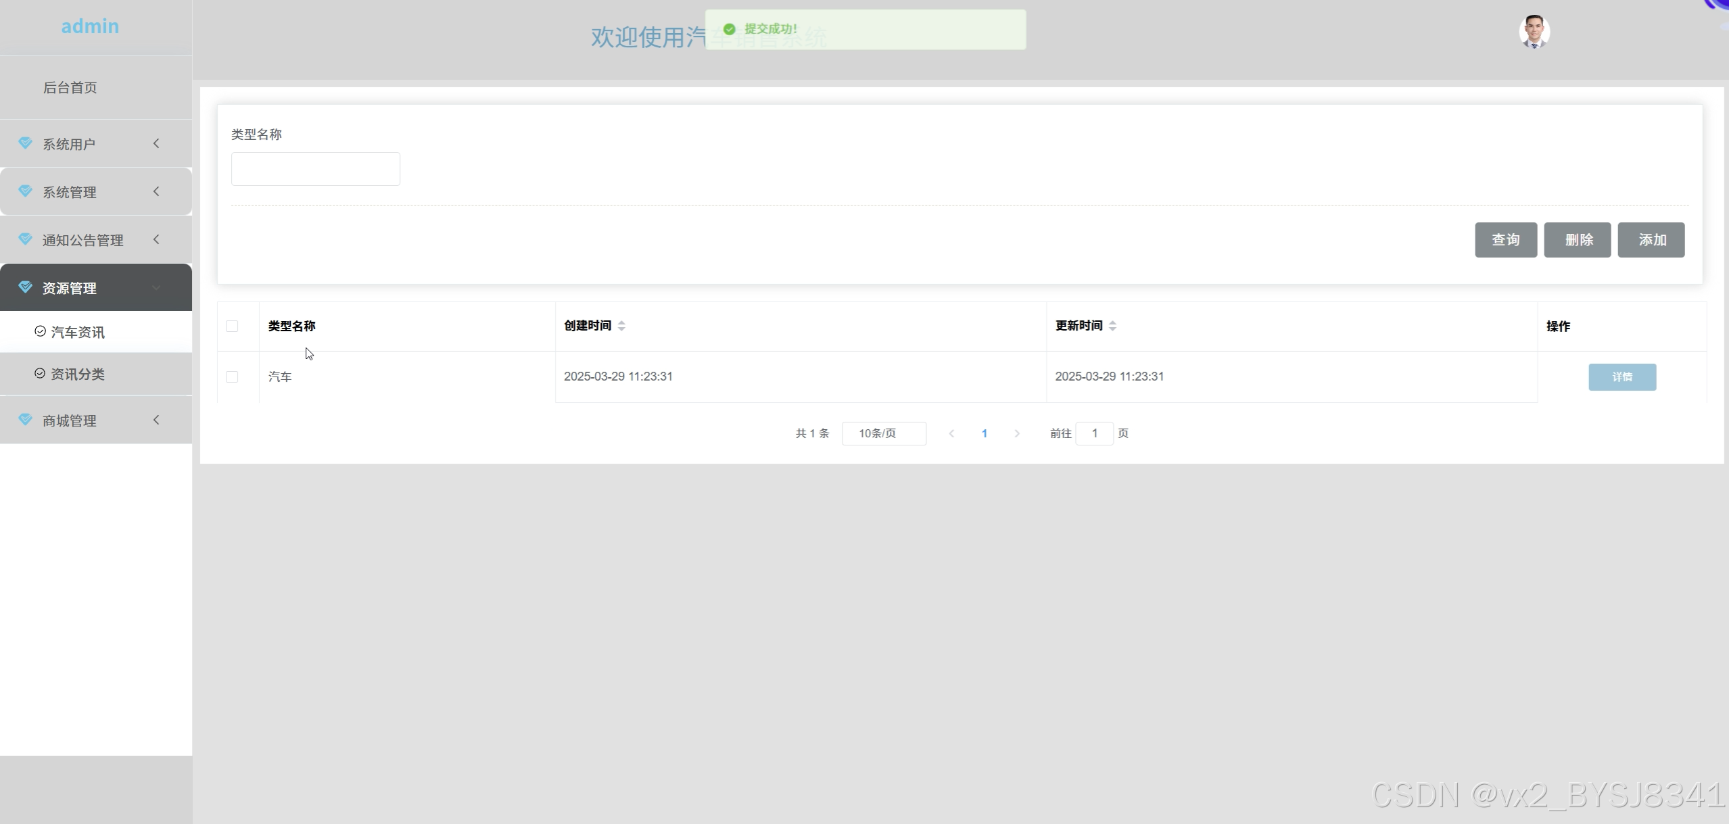Toggle the select-all checkbox in the table header
This screenshot has width=1729, height=824.
[232, 326]
